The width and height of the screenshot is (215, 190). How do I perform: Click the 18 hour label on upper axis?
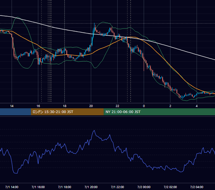click(x=64, y=106)
